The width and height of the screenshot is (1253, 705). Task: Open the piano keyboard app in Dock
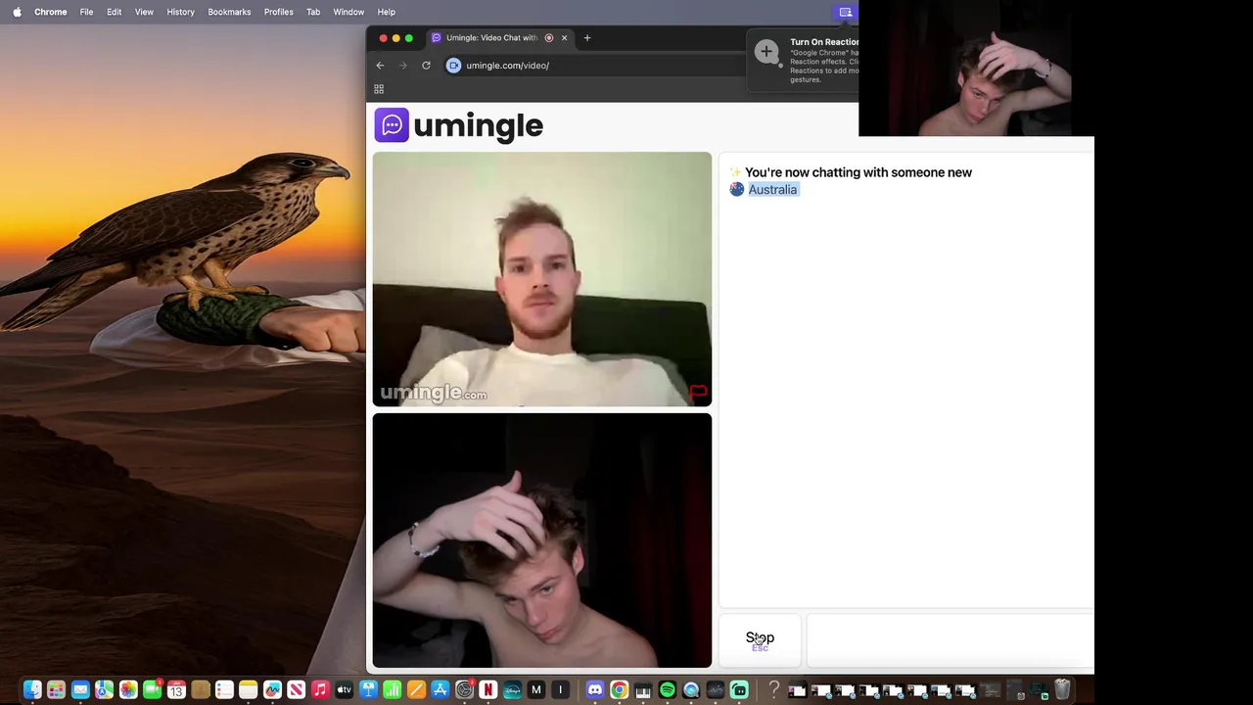(643, 690)
